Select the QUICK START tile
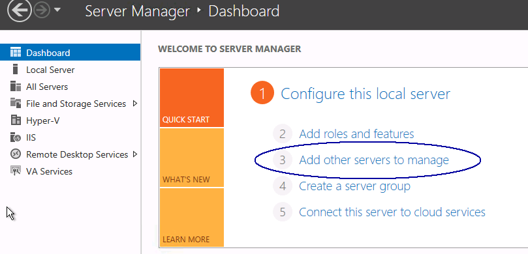The height and width of the screenshot is (254, 528). (192, 98)
